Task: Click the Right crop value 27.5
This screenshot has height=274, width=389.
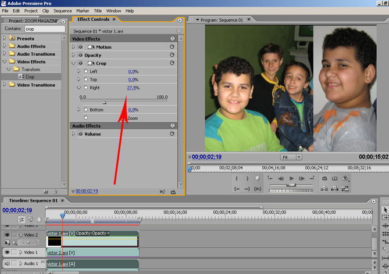Action: (131, 88)
